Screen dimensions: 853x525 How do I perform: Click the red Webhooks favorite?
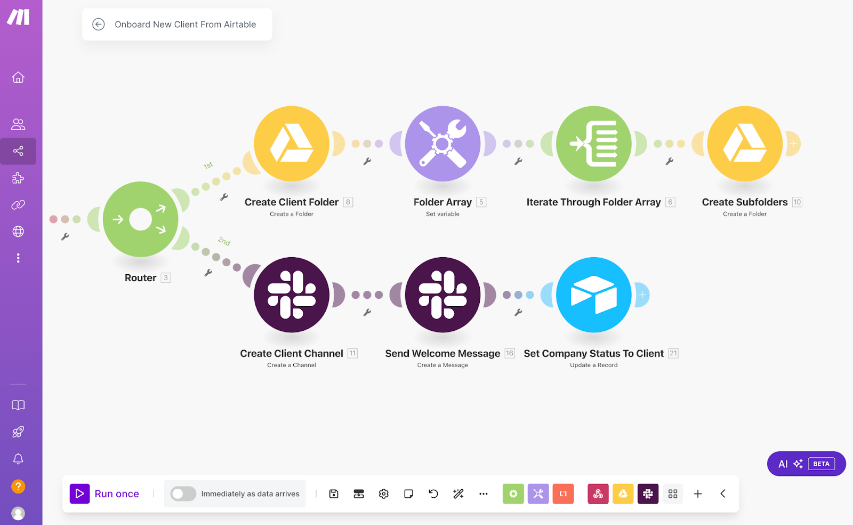click(598, 494)
